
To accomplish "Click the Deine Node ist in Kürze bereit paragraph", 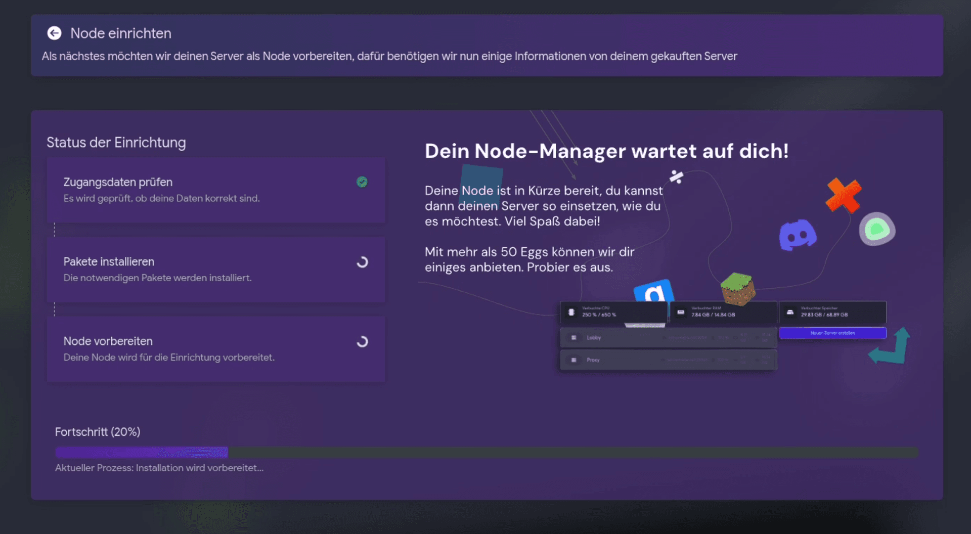I will pos(544,206).
